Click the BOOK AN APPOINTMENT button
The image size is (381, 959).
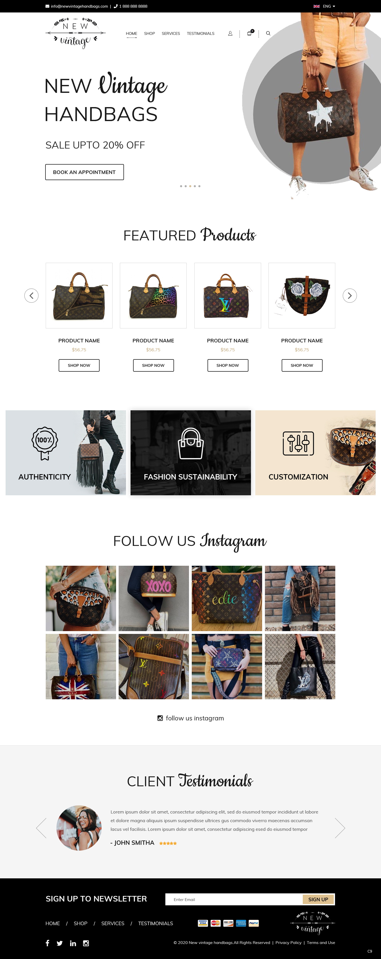tap(84, 172)
